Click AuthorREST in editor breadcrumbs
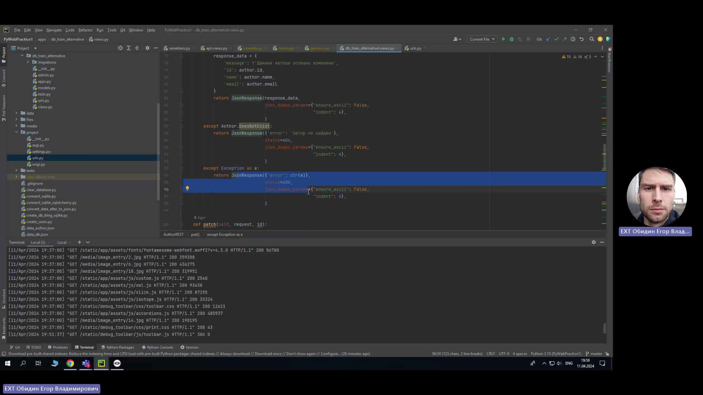The image size is (703, 395). 173,234
